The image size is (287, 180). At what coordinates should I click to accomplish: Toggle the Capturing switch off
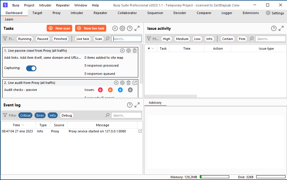tap(31, 68)
